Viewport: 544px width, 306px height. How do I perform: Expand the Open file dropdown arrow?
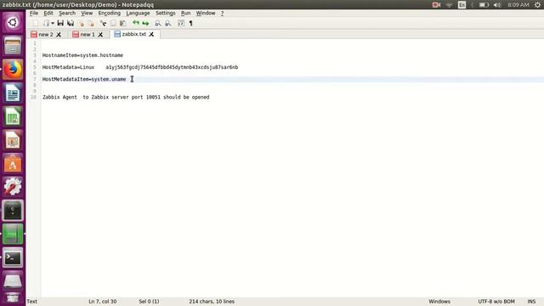[53, 23]
